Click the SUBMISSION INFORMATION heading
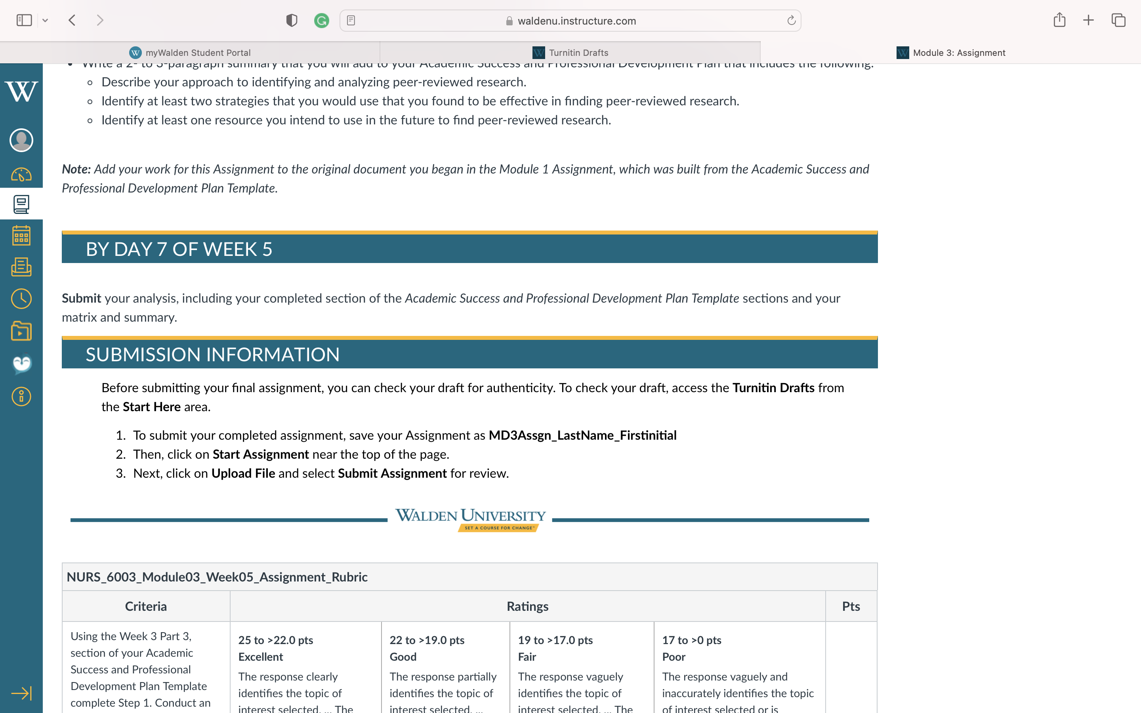The height and width of the screenshot is (713, 1141). click(213, 355)
